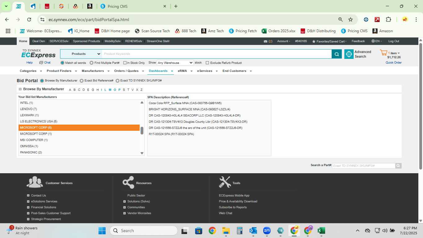Screen dimensions: 423x238
Task: Open the Account dropdown in top bar
Action: pyautogui.click(x=283, y=41)
